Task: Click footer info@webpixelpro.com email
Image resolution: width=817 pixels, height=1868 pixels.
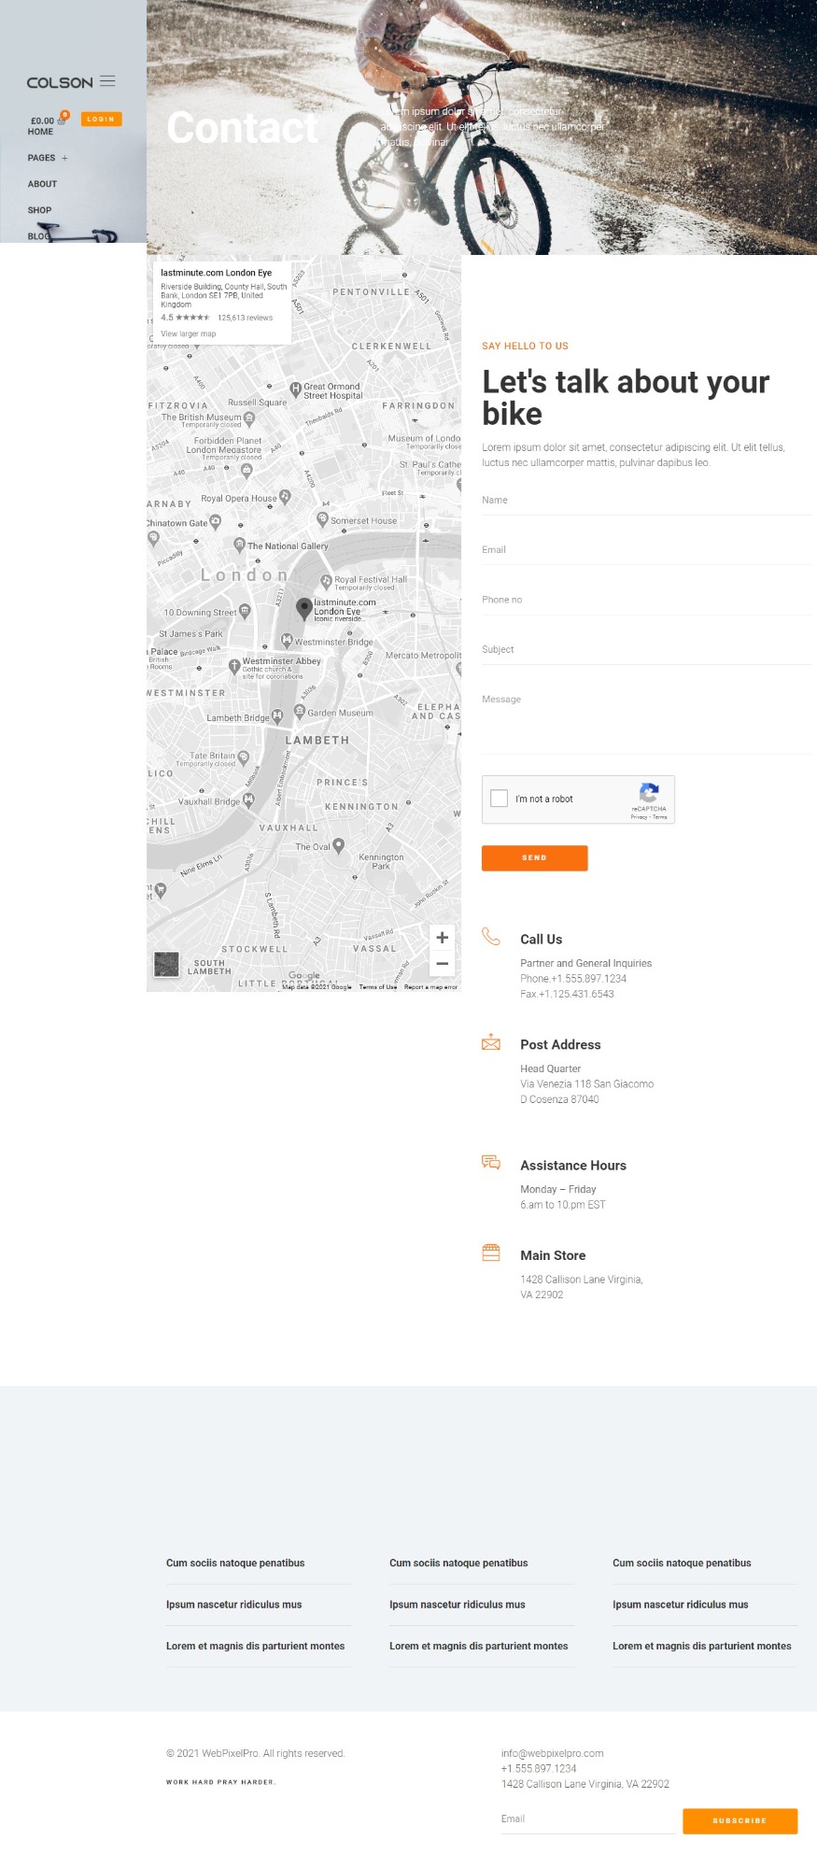Action: pos(553,1753)
